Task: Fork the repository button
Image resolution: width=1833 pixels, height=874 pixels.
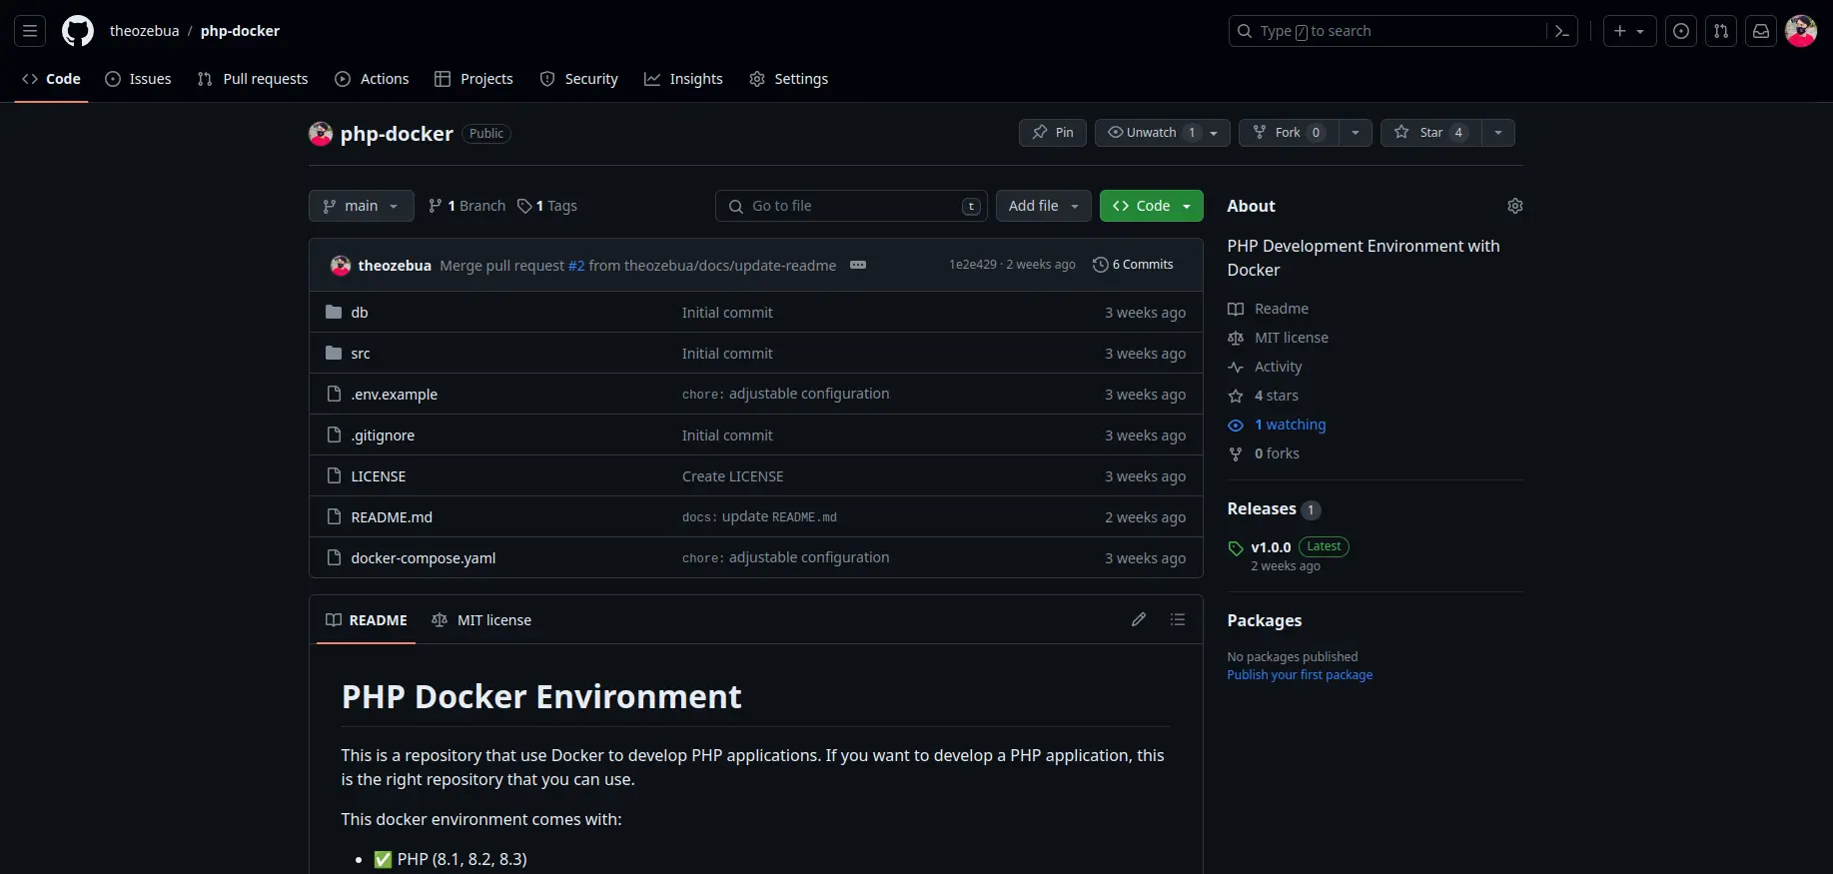Action: coord(1288,133)
